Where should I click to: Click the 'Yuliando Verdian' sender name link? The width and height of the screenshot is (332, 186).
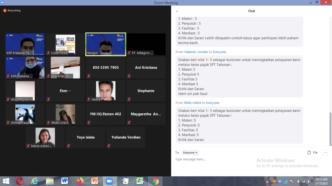point(196,52)
